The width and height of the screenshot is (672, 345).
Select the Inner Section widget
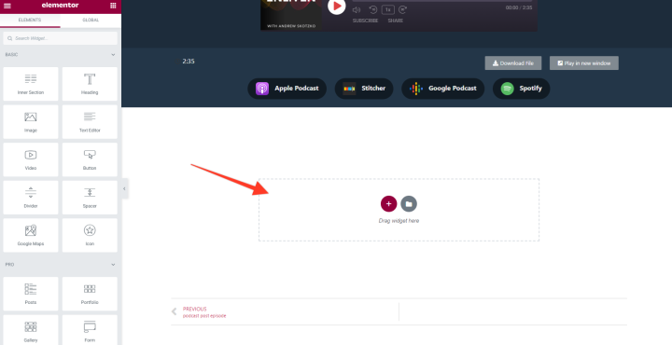31,84
